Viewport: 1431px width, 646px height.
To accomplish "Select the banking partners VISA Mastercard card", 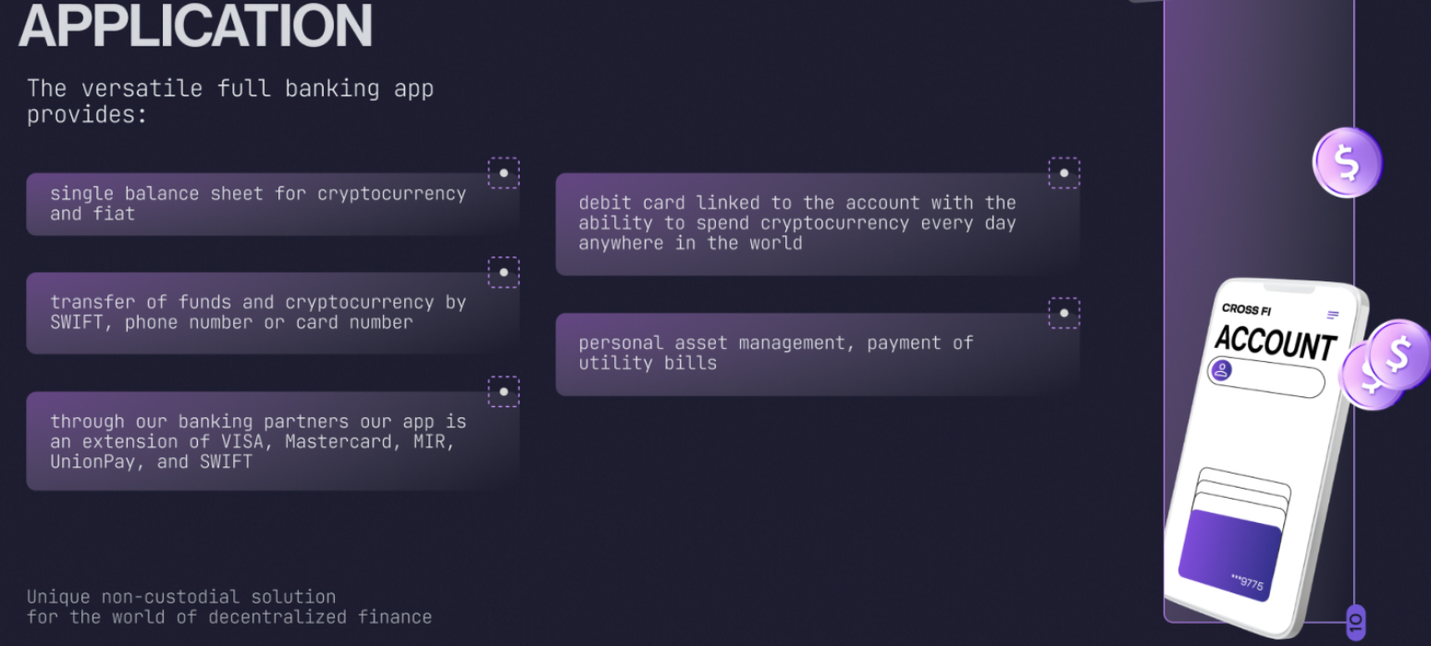I will [x=272, y=441].
